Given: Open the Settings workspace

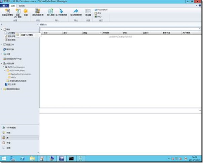Looking at the screenshot, I should [x=20, y=148].
